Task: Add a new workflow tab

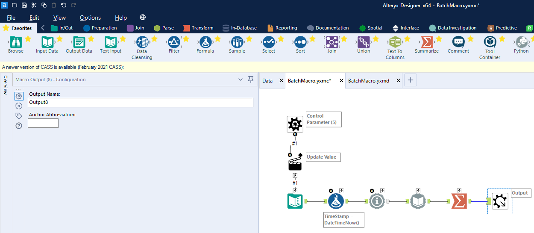Action: pyautogui.click(x=410, y=80)
